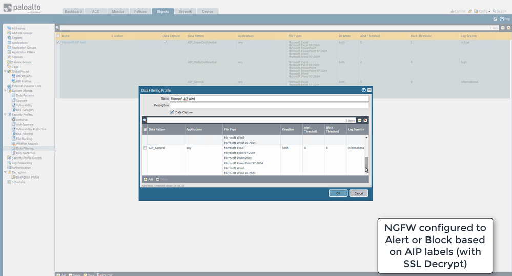
Task: Click Cancel in Data Filtering Profile dialog
Action: coord(359,193)
